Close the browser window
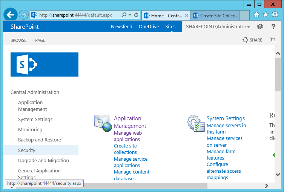The width and height of the screenshot is (284, 192). (x=273, y=5)
